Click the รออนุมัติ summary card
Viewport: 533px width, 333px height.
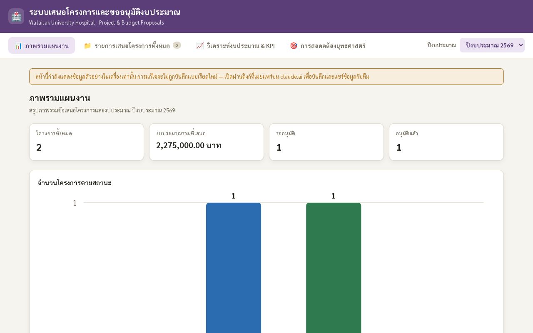click(x=326, y=142)
